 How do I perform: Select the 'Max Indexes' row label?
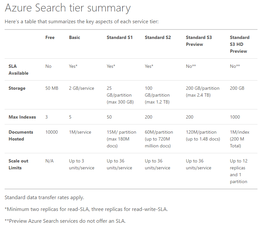(22, 117)
